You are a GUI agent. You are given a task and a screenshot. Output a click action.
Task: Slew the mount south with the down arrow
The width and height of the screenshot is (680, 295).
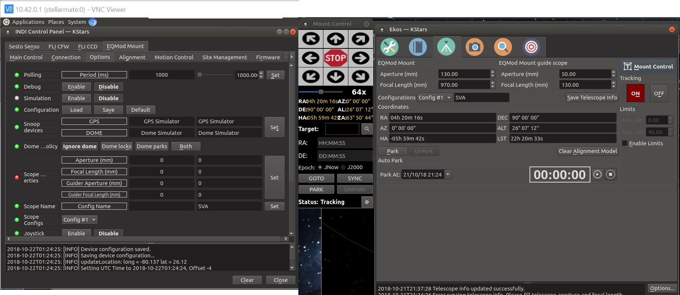pos(336,77)
